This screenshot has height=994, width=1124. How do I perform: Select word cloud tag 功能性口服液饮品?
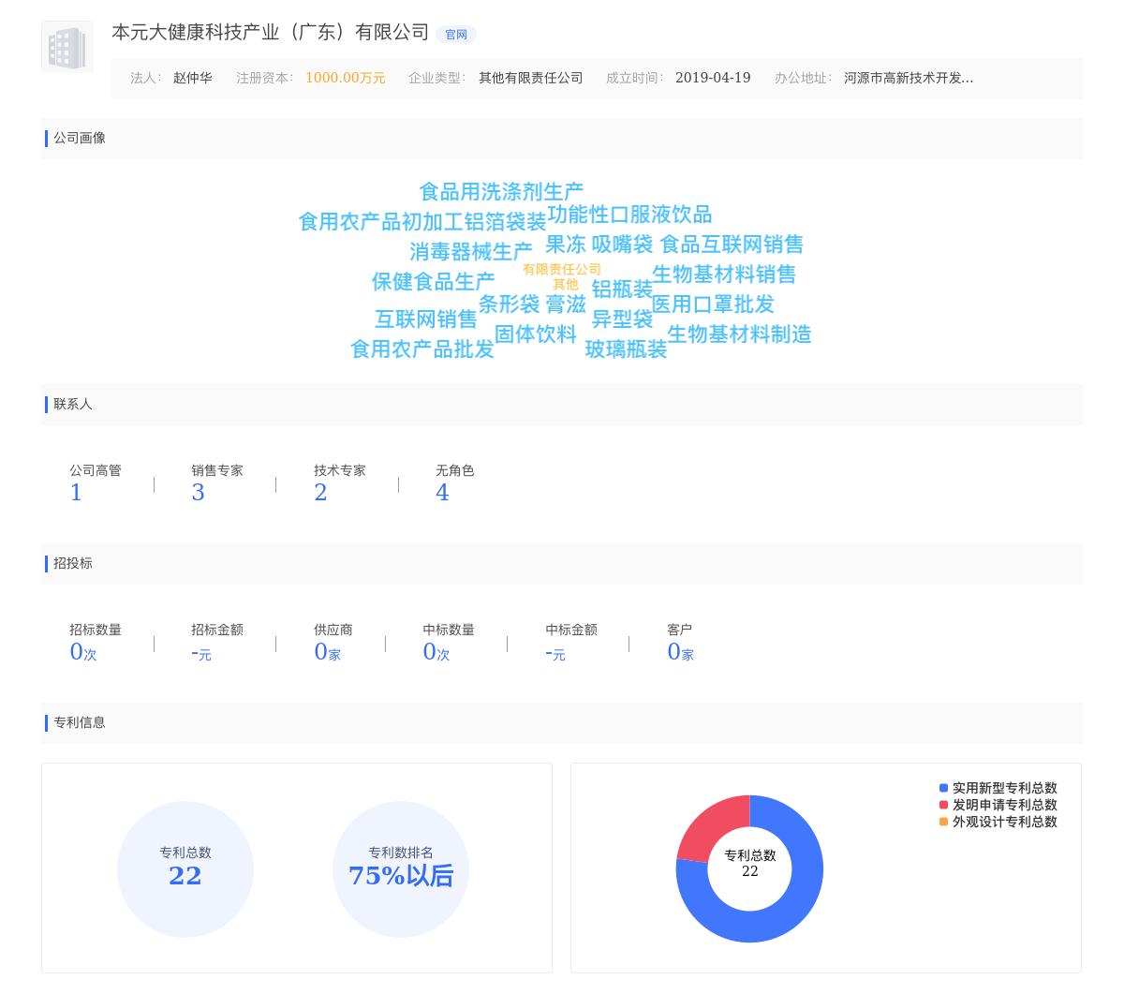pos(629,215)
